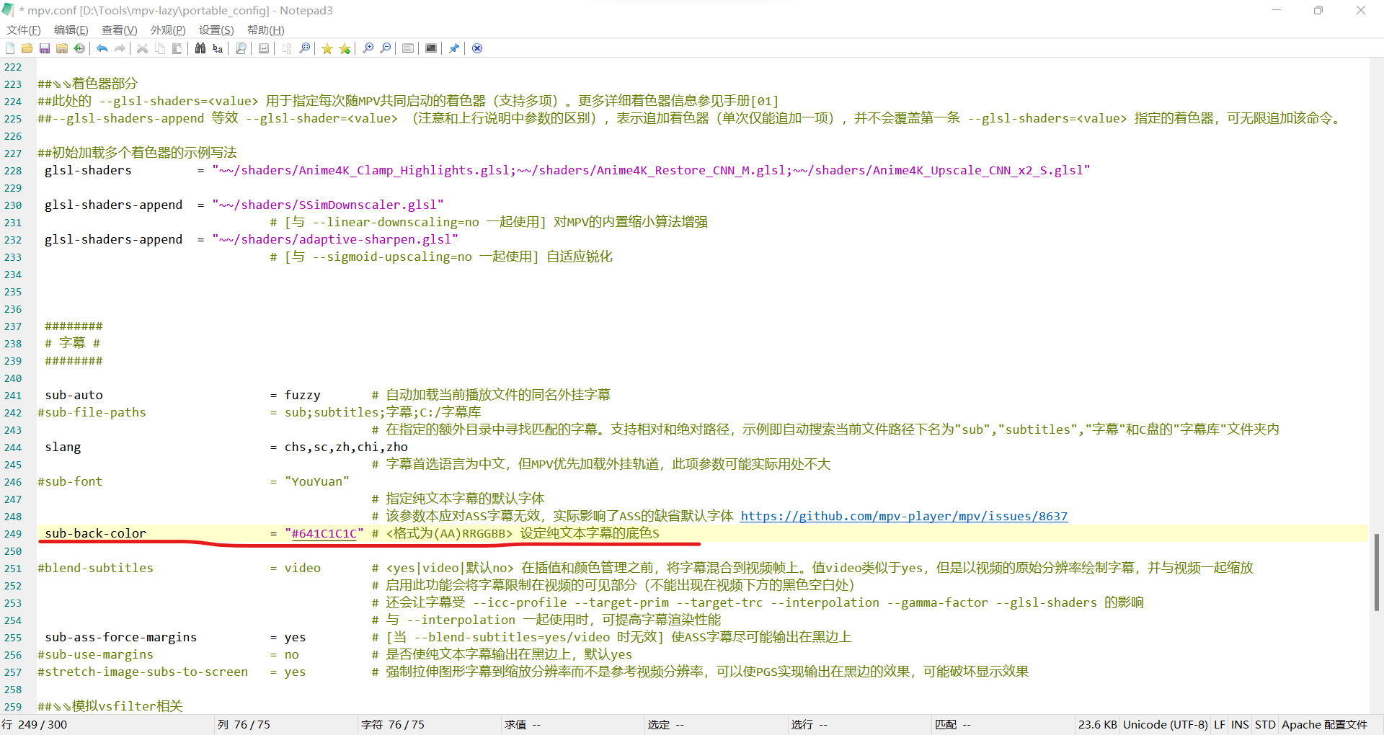Click the #sub-file-paths option text
The image size is (1384, 735).
coord(92,412)
